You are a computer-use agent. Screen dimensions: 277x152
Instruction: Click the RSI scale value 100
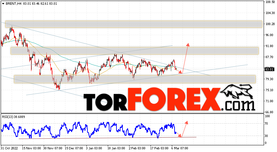point(268,116)
